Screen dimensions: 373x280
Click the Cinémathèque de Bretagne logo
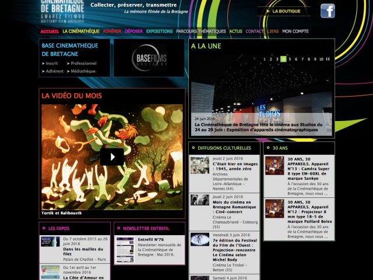tap(62, 12)
